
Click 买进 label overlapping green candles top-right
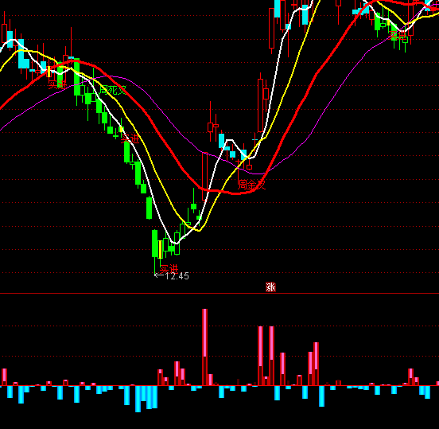[398, 36]
